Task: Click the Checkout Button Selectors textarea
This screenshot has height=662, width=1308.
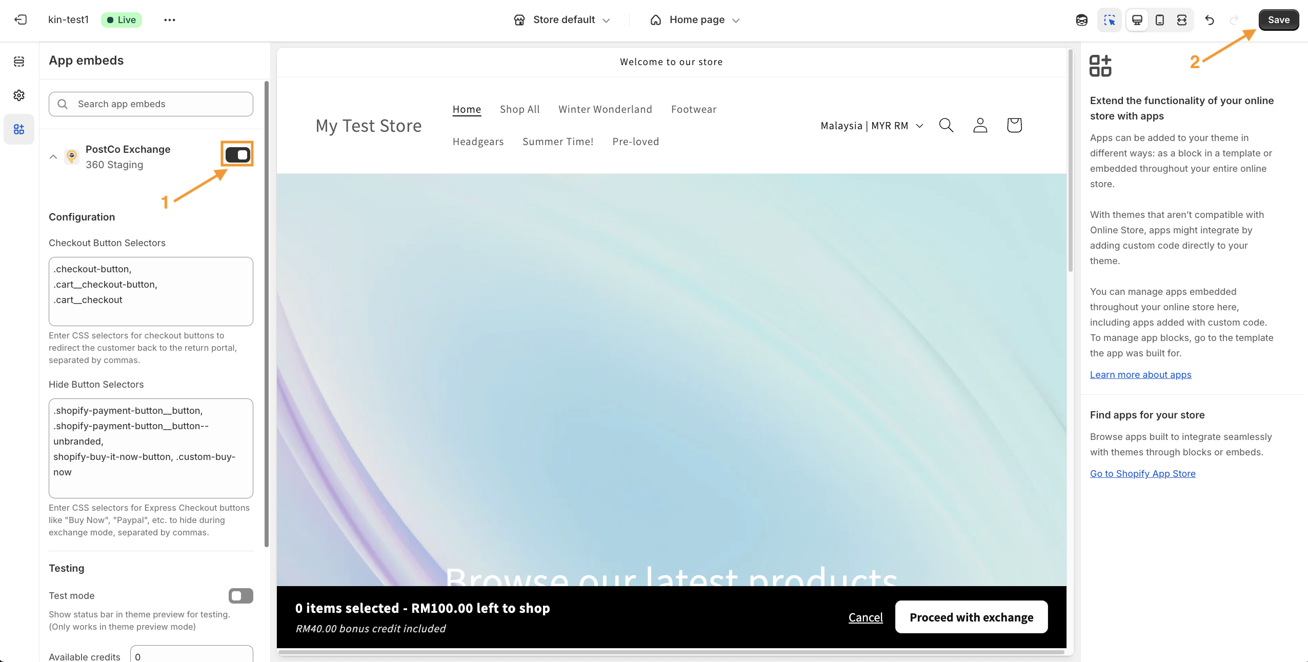Action: 151,291
